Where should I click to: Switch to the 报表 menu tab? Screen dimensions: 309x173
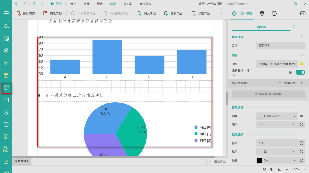pos(100,4)
